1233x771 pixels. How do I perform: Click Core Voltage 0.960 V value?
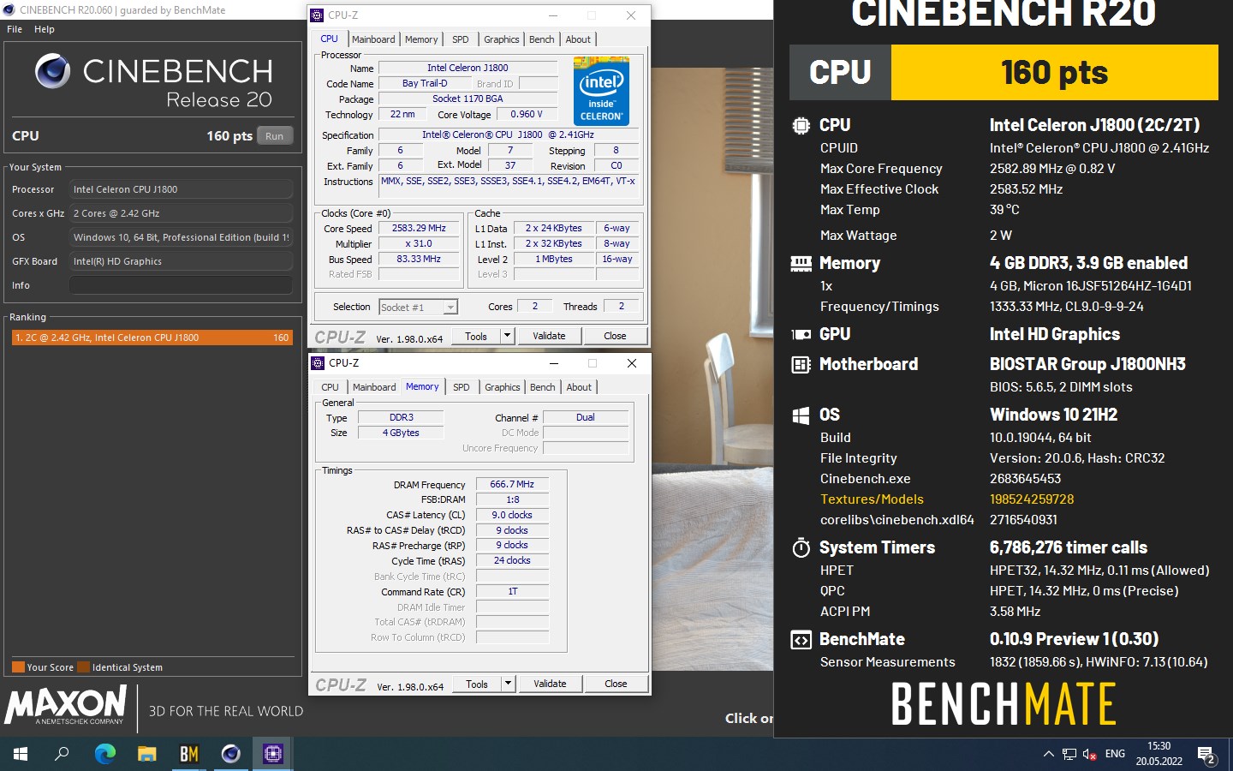pos(527,114)
